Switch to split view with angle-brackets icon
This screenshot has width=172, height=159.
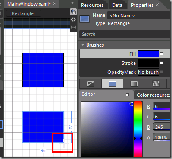73,19
